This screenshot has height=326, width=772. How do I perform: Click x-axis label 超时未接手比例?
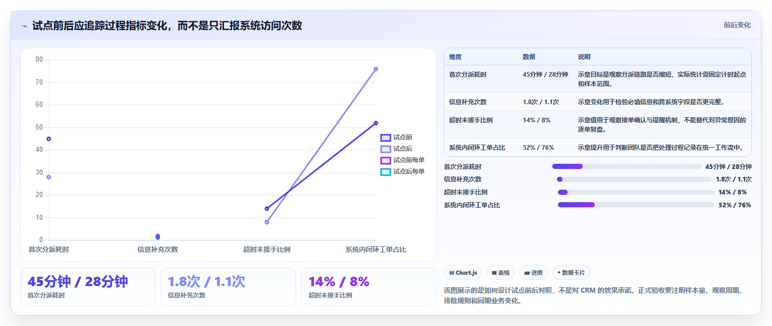coord(267,250)
